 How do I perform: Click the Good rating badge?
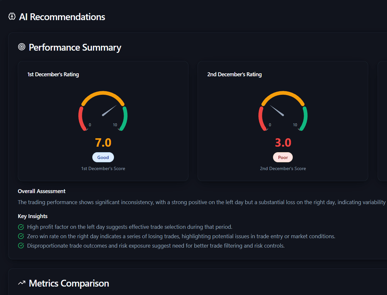click(103, 157)
